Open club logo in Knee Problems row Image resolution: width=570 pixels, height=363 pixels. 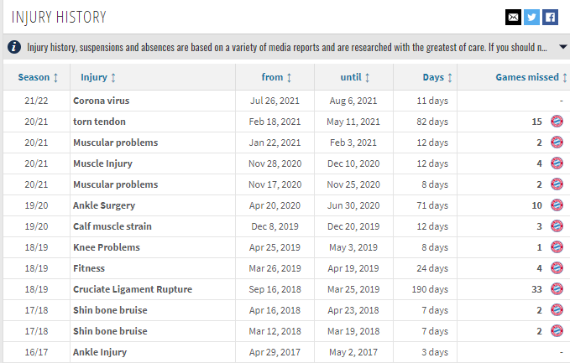pyautogui.click(x=557, y=247)
